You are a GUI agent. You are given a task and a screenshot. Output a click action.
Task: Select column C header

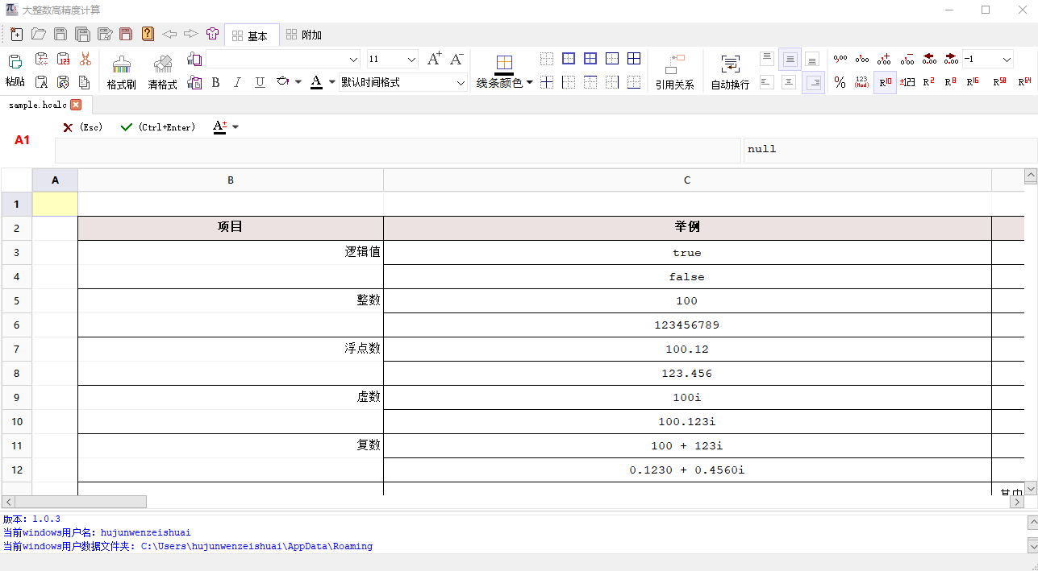[687, 180]
